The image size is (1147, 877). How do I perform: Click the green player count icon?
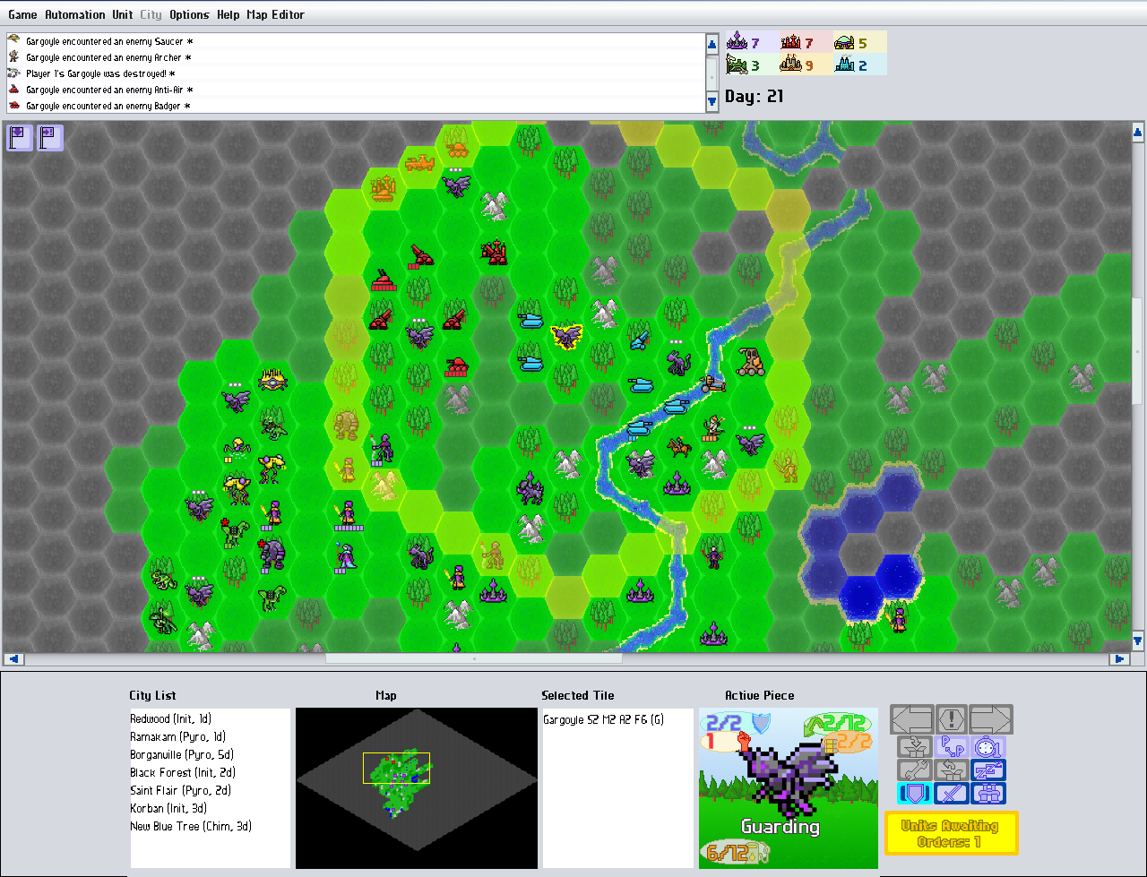[737, 64]
